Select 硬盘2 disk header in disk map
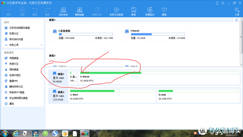 click(58, 96)
